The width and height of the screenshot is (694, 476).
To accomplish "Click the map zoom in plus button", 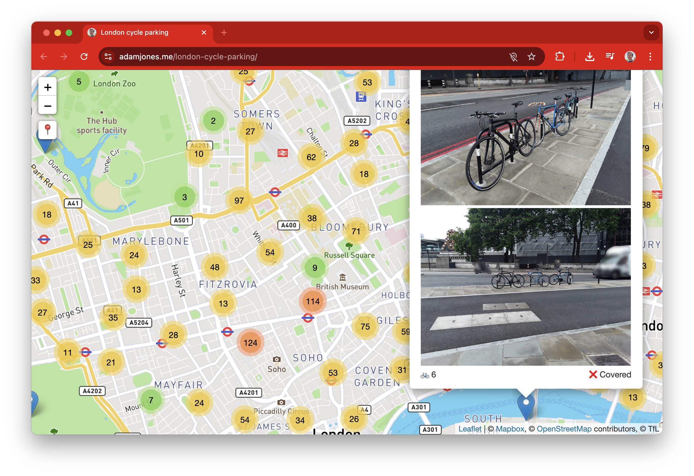I will pos(48,87).
